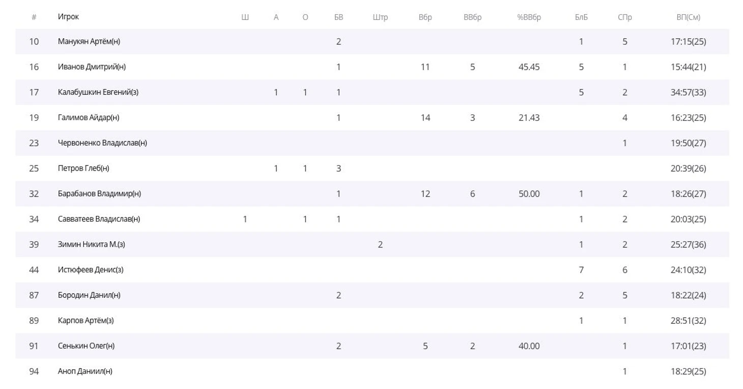Click the Петров Глеб name link

[83, 169]
